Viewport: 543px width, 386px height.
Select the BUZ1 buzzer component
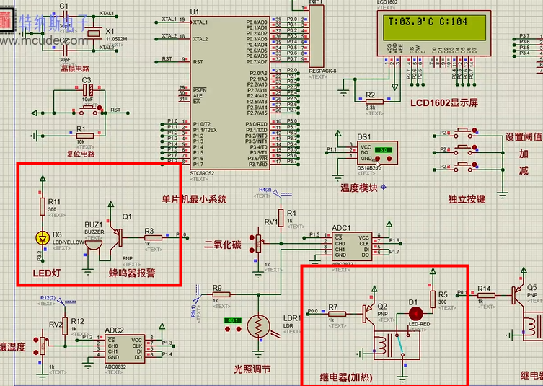click(94, 245)
